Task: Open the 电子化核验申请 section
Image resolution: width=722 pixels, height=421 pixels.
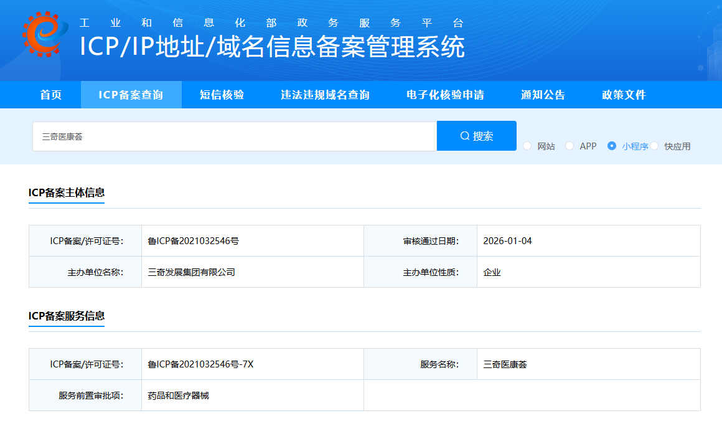Action: tap(445, 94)
